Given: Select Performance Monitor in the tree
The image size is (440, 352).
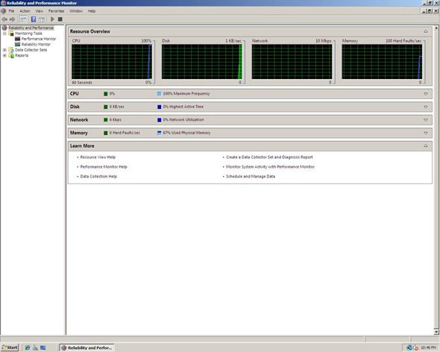Looking at the screenshot, I should click(x=39, y=39).
